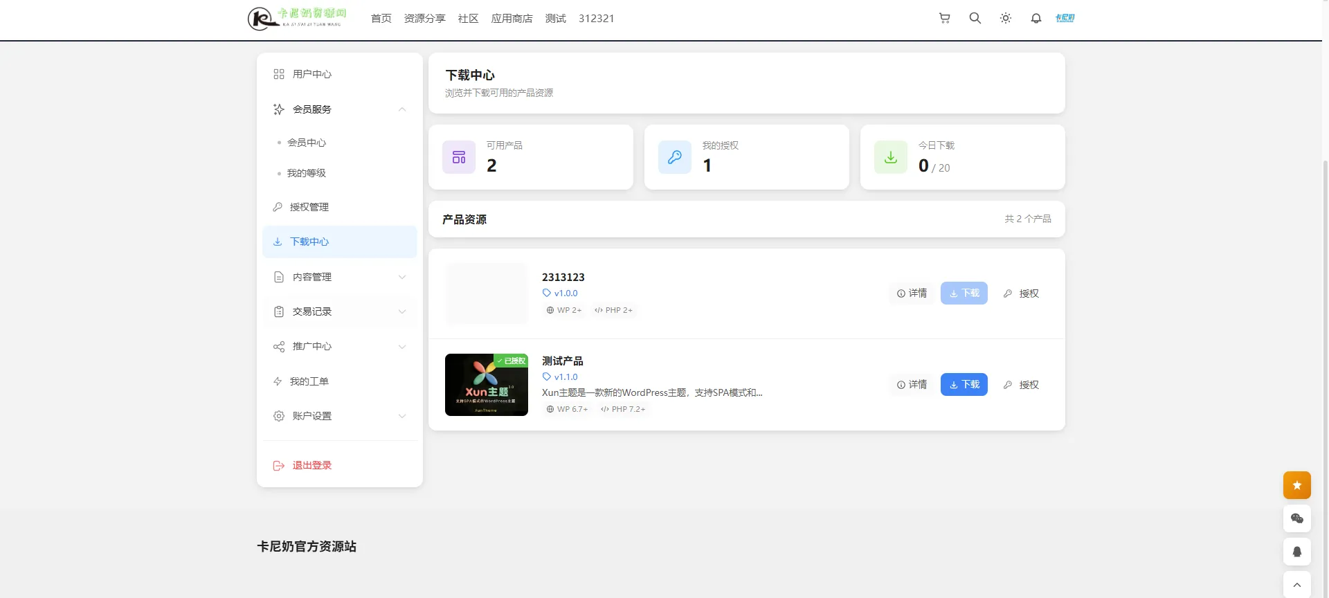Image resolution: width=1329 pixels, height=598 pixels.
Task: Open the shopping cart icon
Action: (x=944, y=19)
